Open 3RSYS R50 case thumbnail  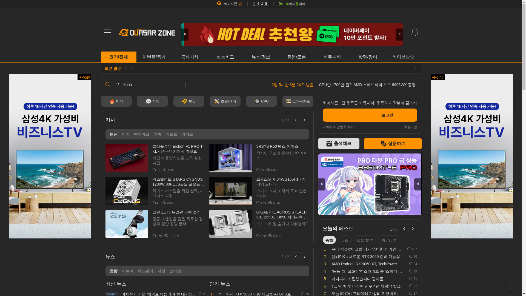[x=231, y=158]
